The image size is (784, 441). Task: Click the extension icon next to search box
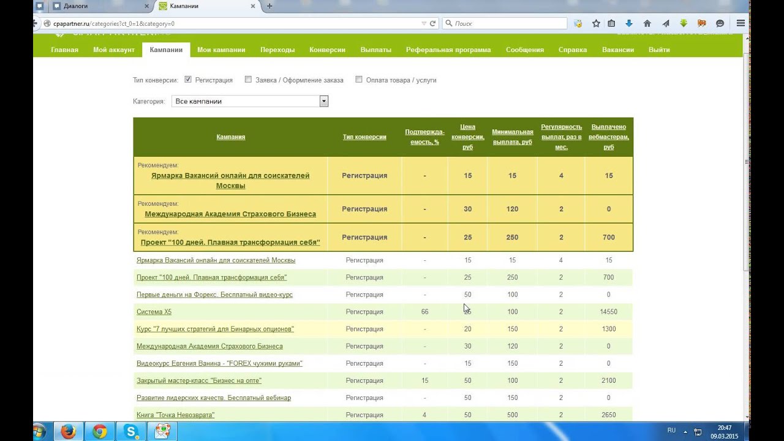click(578, 23)
